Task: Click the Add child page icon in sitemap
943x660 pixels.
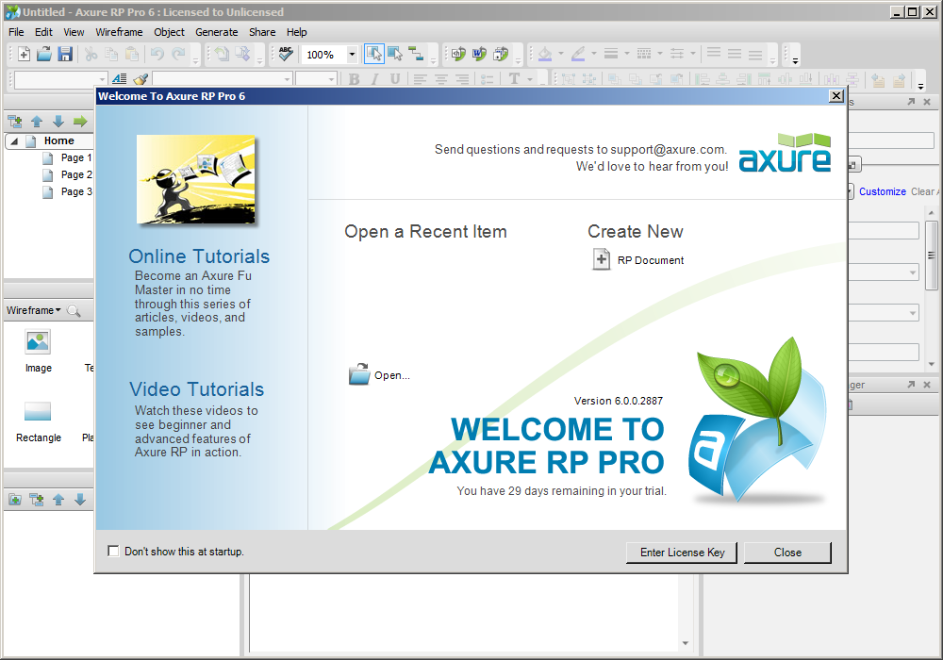Action: 15,122
